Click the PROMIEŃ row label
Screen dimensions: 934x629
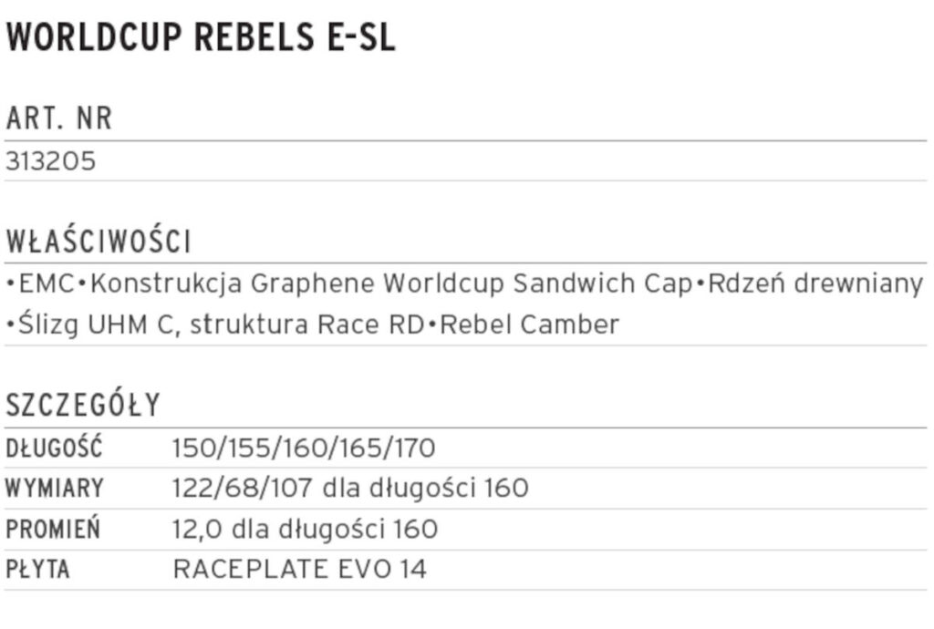[x=53, y=530]
